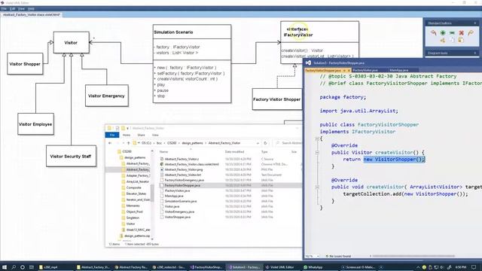Click the Paste icon in Violet's standard buttons

(461, 40)
